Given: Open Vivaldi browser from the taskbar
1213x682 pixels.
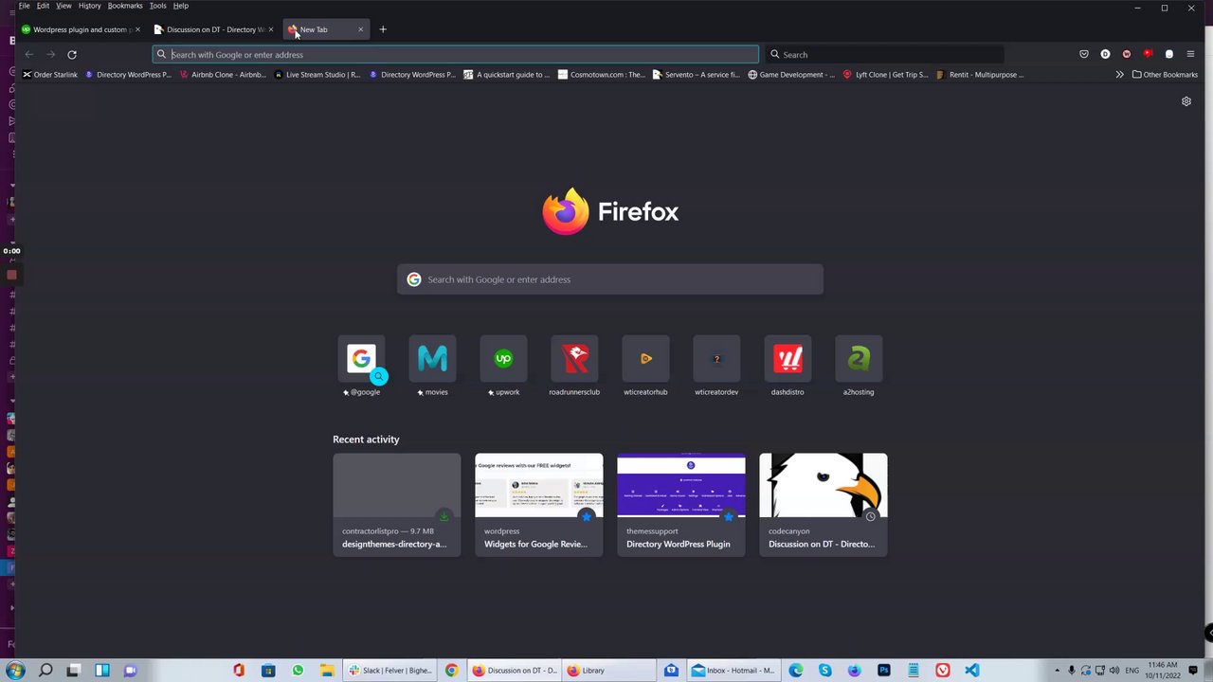Looking at the screenshot, I should (x=942, y=670).
